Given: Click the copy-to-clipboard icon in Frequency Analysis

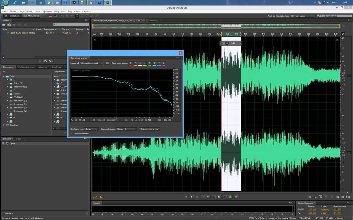Looking at the screenshot, I should click(x=107, y=63).
